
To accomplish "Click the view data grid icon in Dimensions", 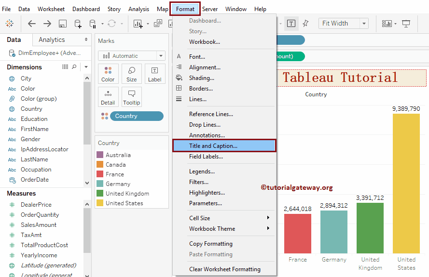I will pos(65,67).
